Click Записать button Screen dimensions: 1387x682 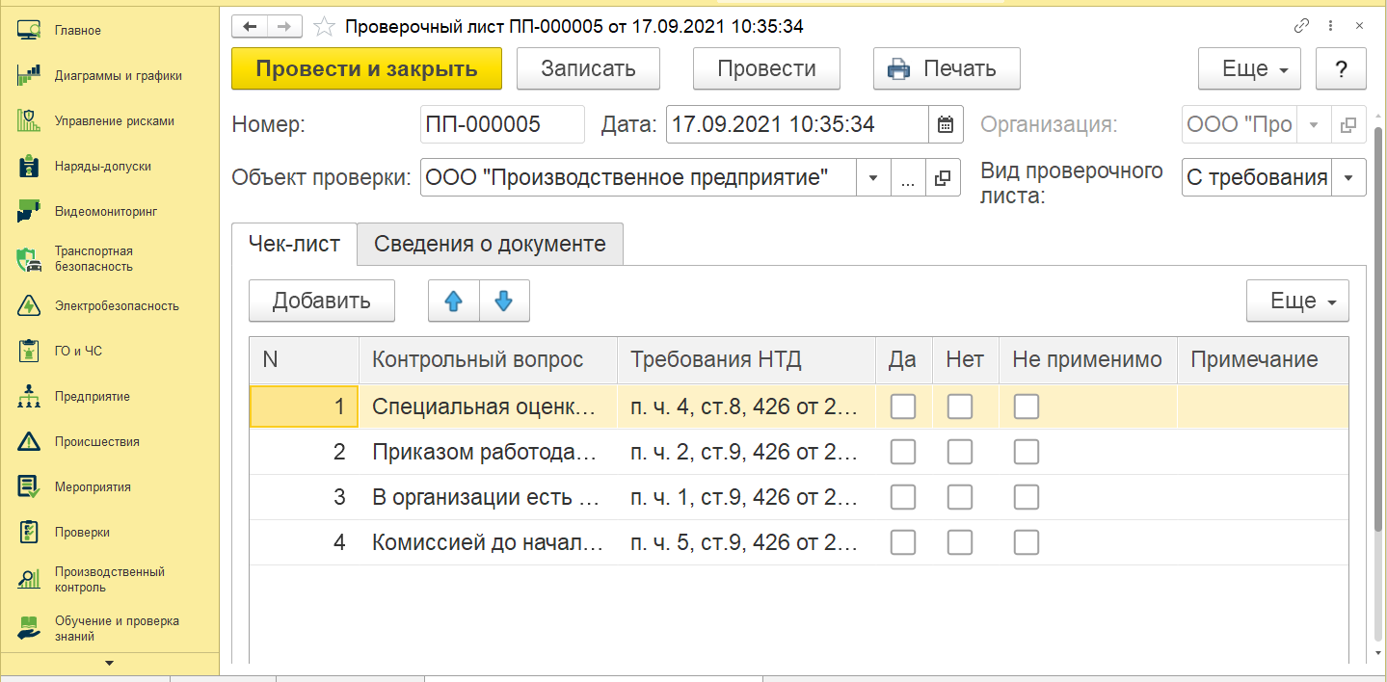coord(588,68)
